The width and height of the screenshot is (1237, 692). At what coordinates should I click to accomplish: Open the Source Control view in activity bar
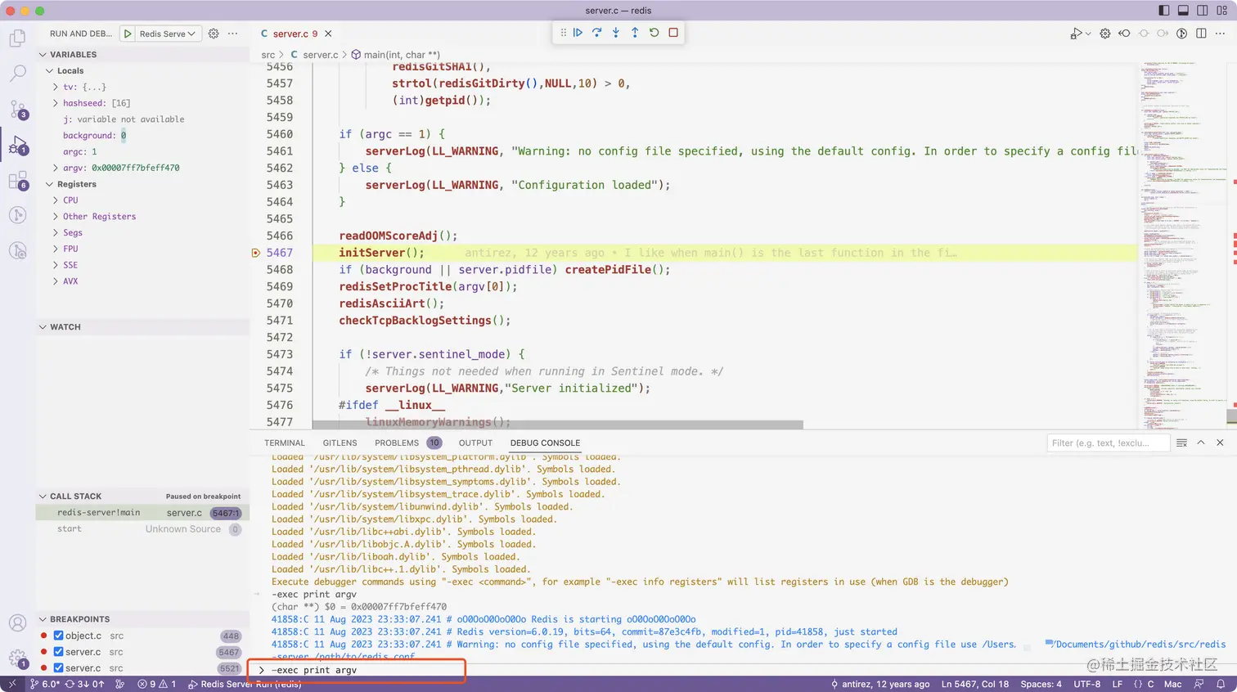click(x=17, y=110)
